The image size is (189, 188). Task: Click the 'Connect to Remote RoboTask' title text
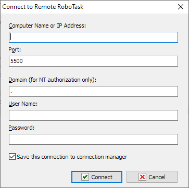pyautogui.click(x=43, y=7)
